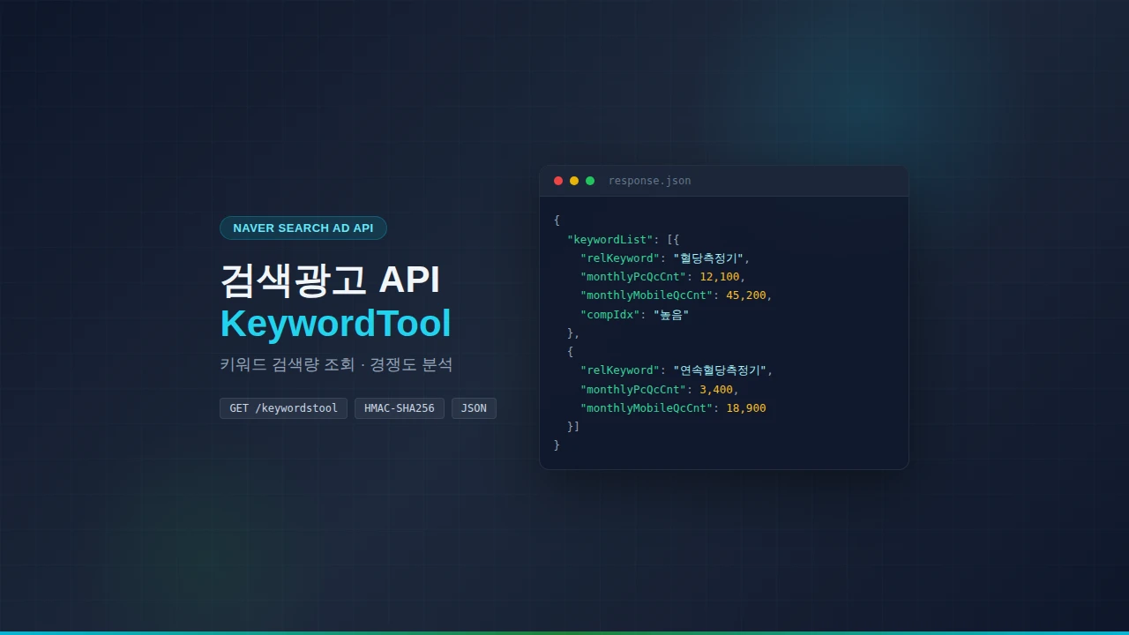Select the compIdx value 높음
The image size is (1129, 635).
[670, 314]
